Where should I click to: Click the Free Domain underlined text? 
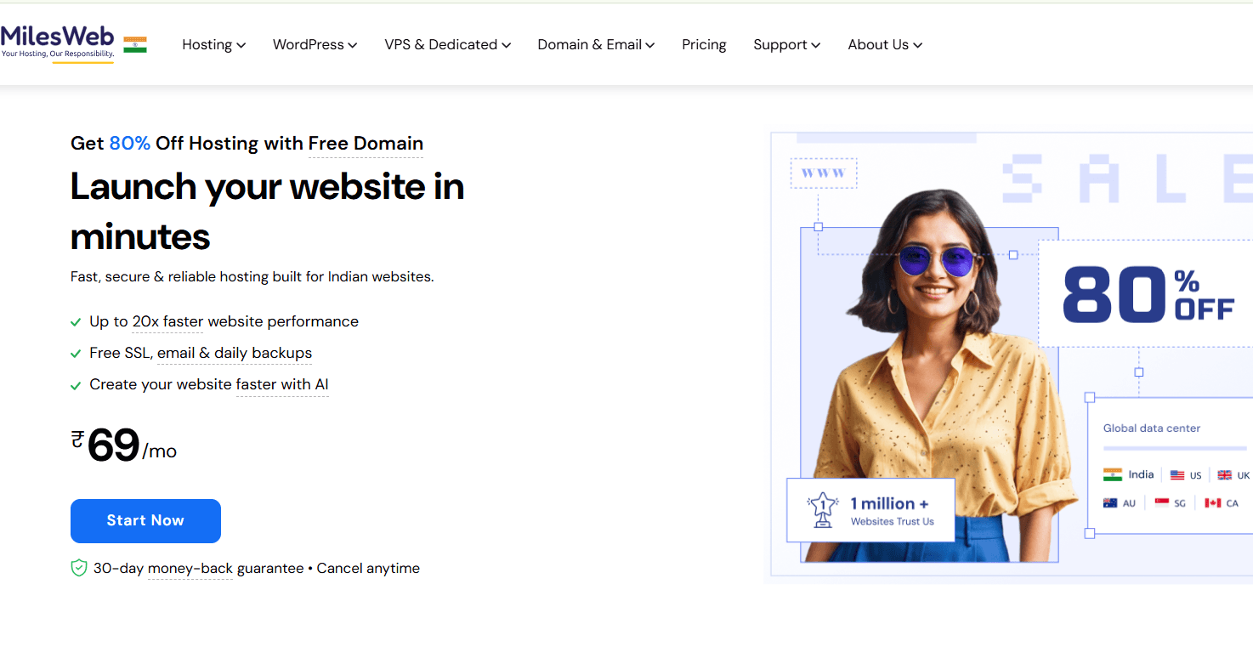click(366, 144)
